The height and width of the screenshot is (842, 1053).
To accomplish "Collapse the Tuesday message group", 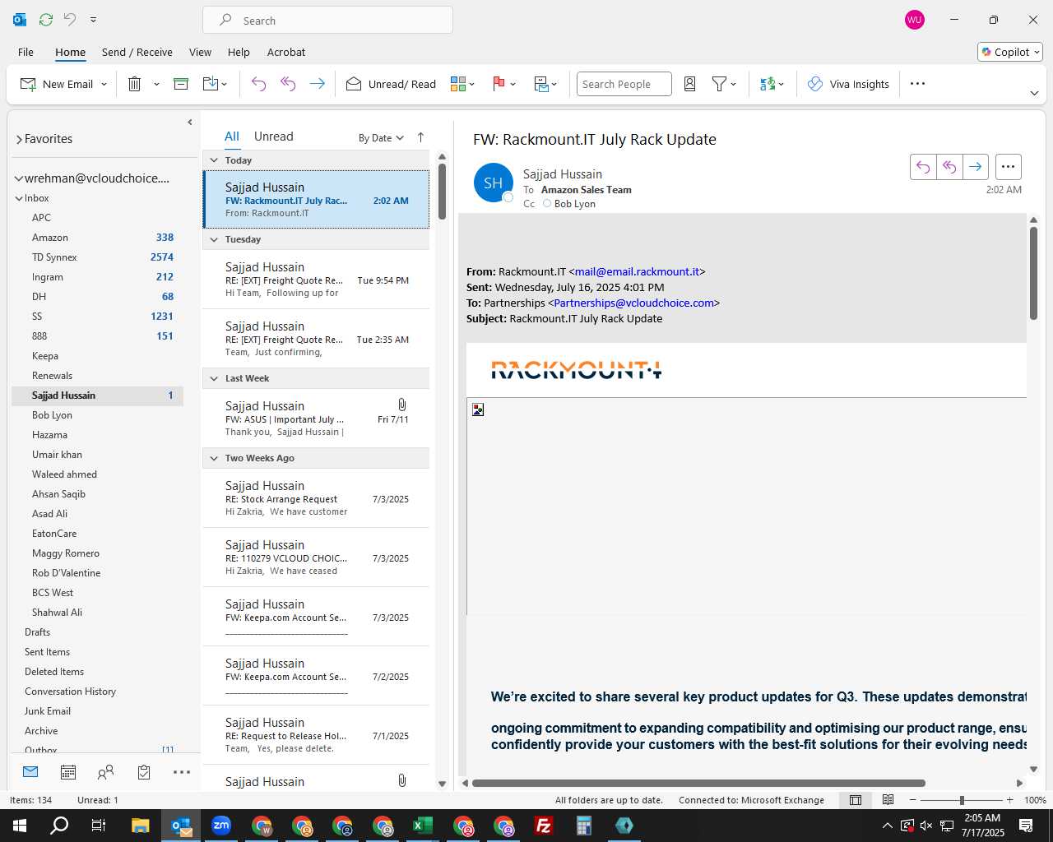I will pos(214,239).
